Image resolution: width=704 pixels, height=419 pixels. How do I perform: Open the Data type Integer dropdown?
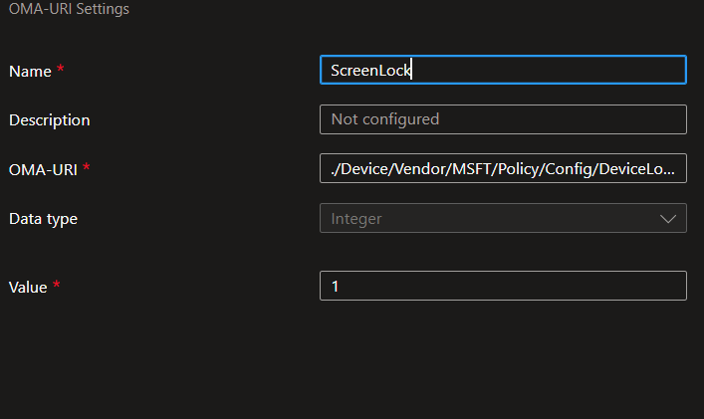[x=503, y=218]
